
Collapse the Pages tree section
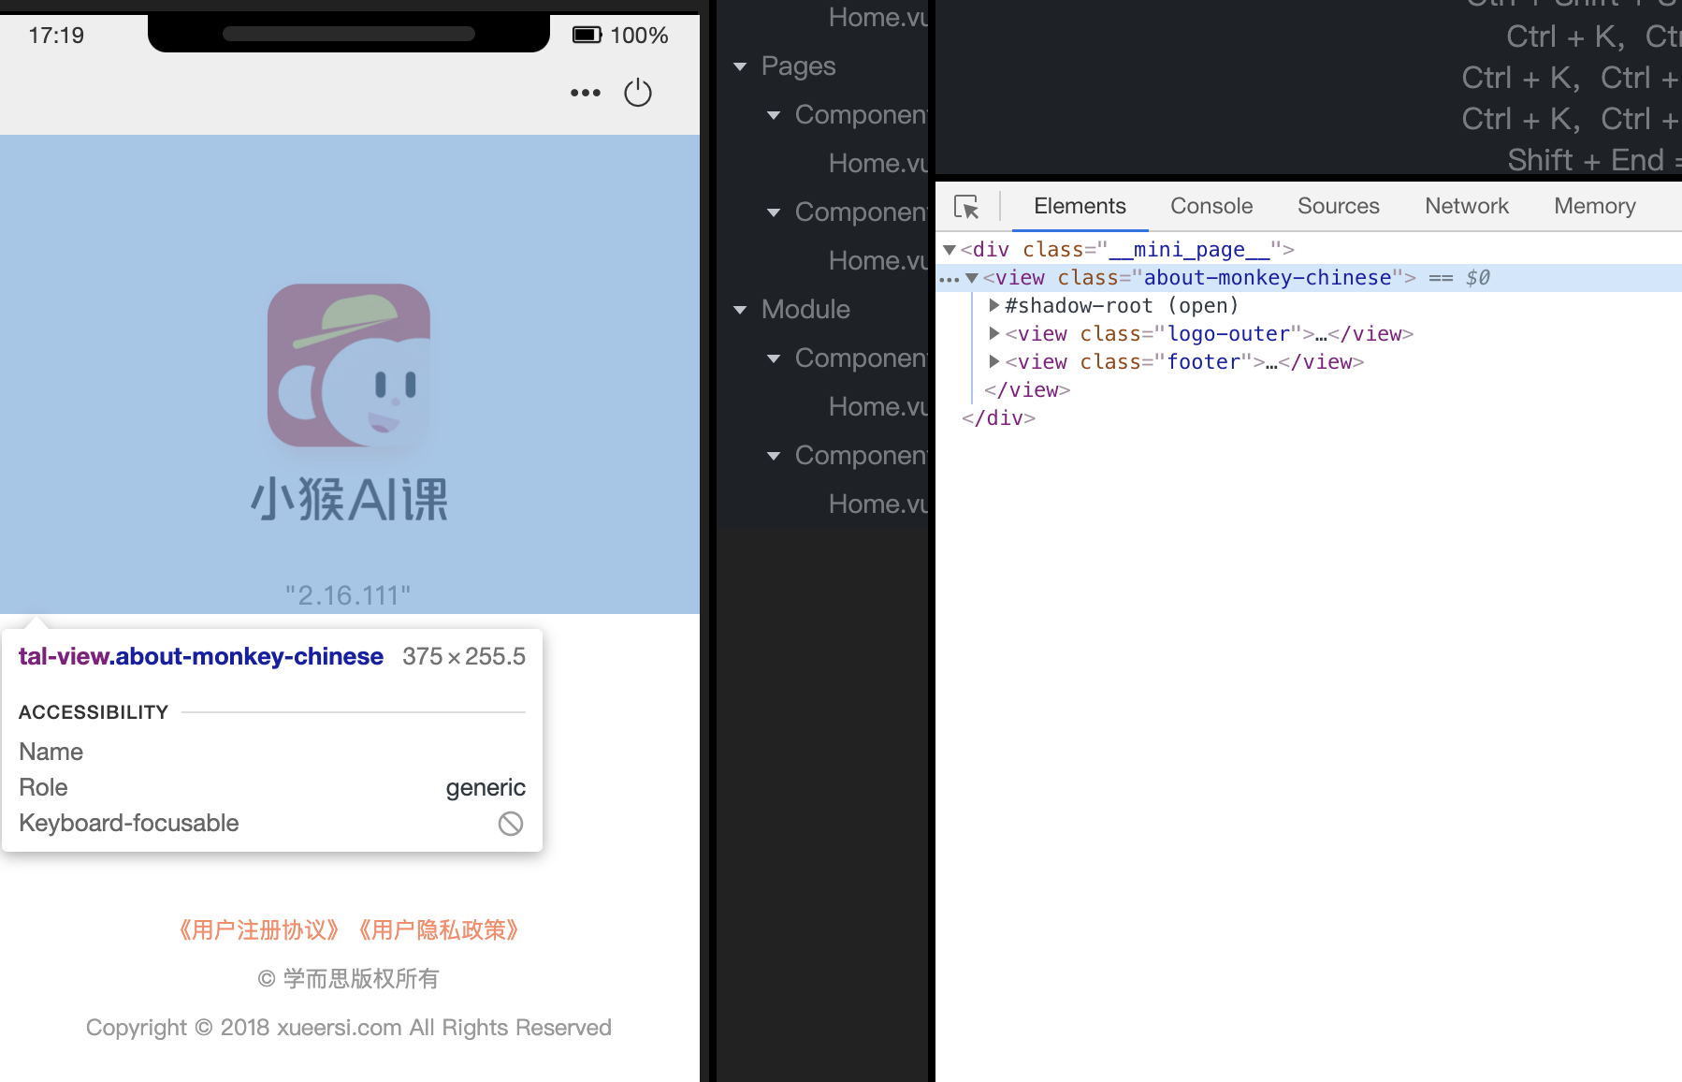(740, 66)
